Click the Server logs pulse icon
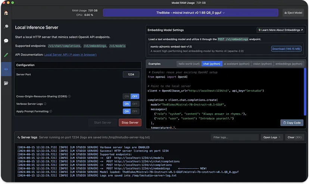The width and height of the screenshot is (309, 184). (19, 137)
